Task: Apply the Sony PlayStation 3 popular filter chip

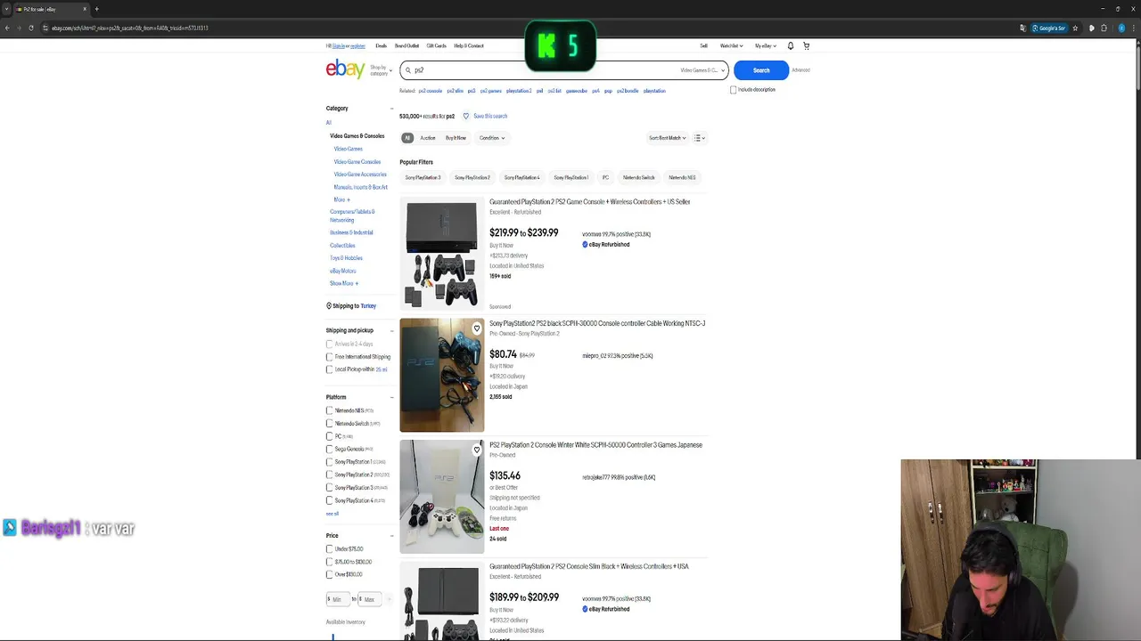Action: click(423, 177)
